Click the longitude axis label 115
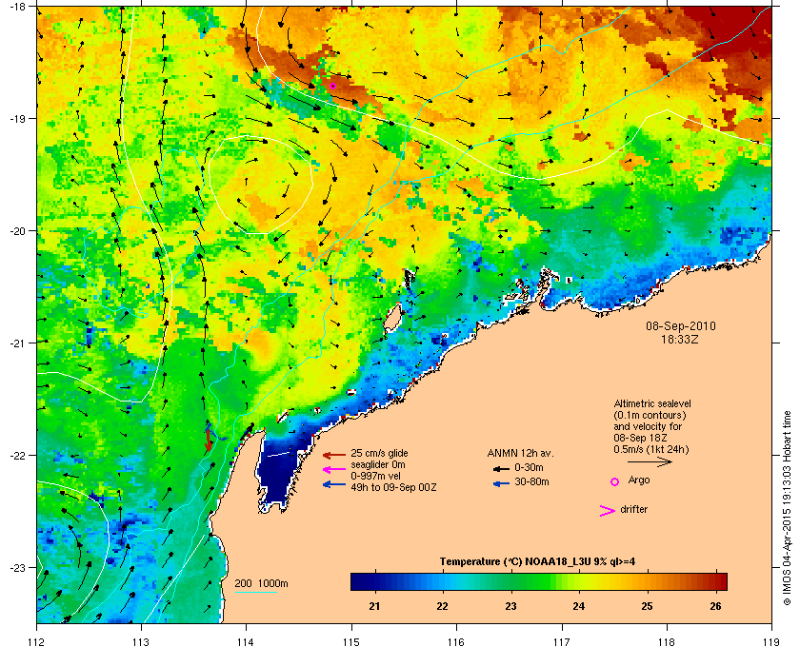This screenshot has height=647, width=800. (x=351, y=641)
